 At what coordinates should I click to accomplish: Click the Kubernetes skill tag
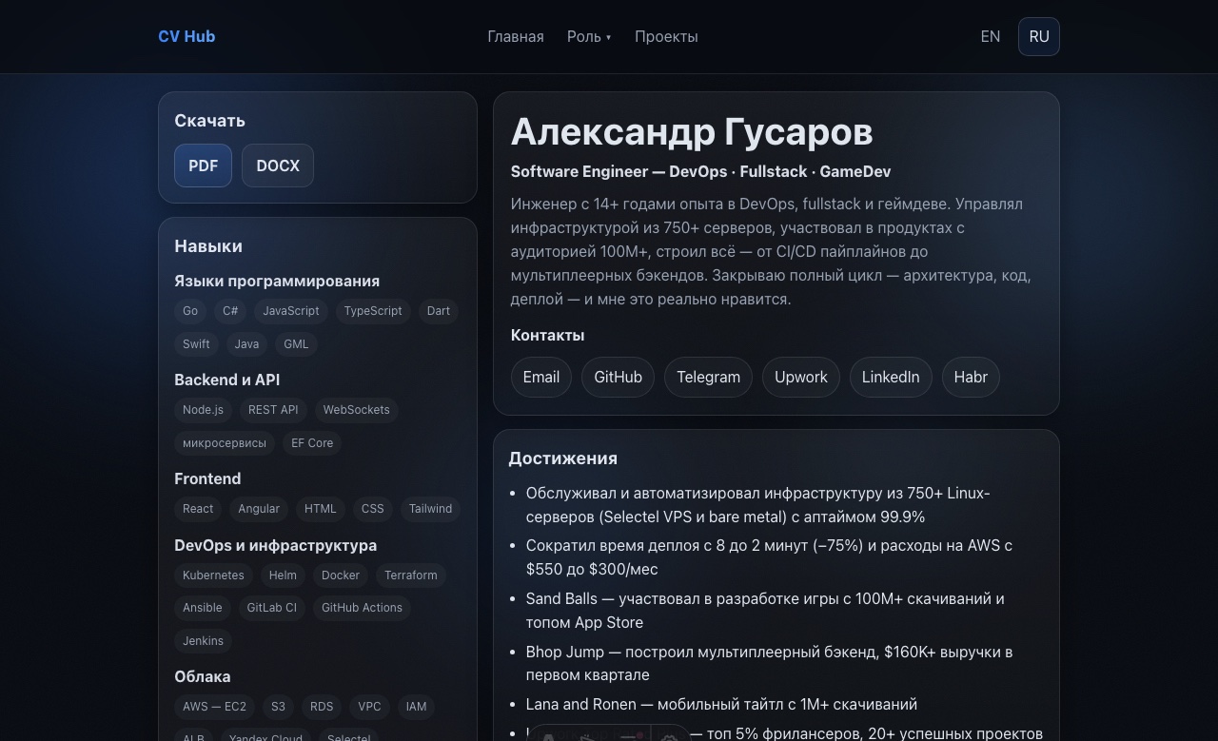coord(213,575)
